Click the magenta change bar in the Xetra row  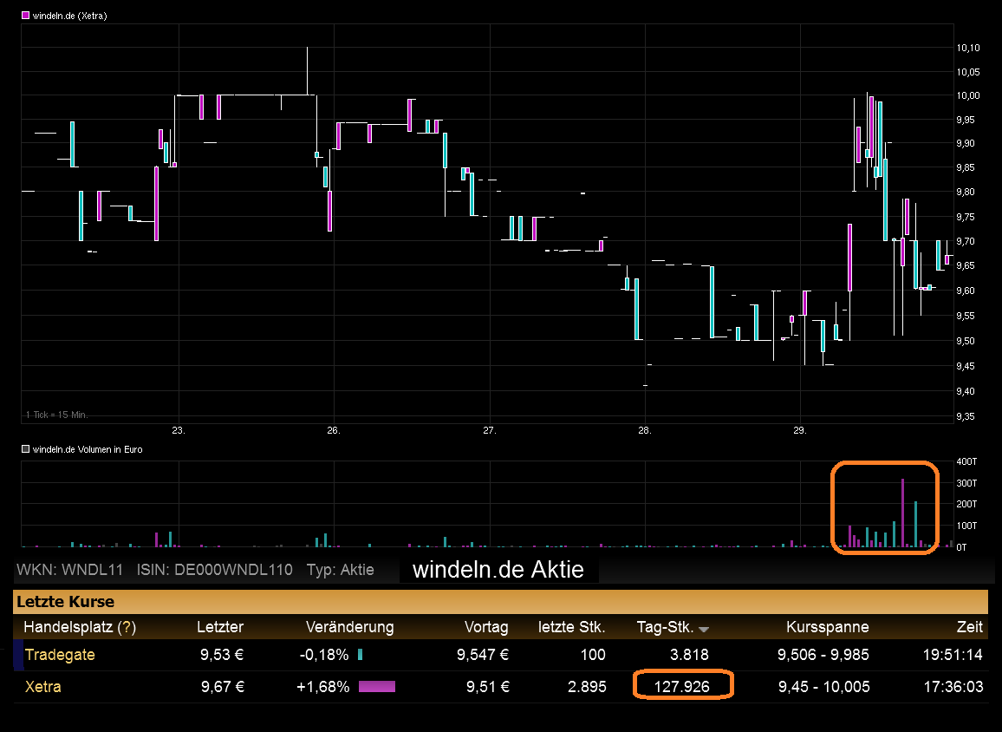click(x=376, y=687)
